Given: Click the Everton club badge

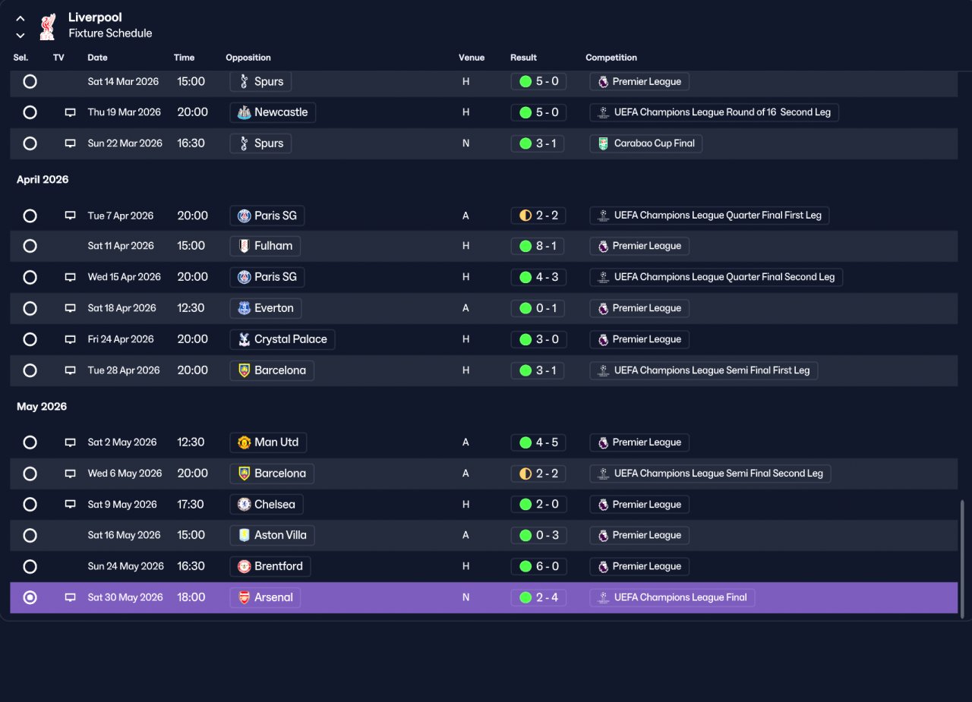Looking at the screenshot, I should pyautogui.click(x=244, y=308).
